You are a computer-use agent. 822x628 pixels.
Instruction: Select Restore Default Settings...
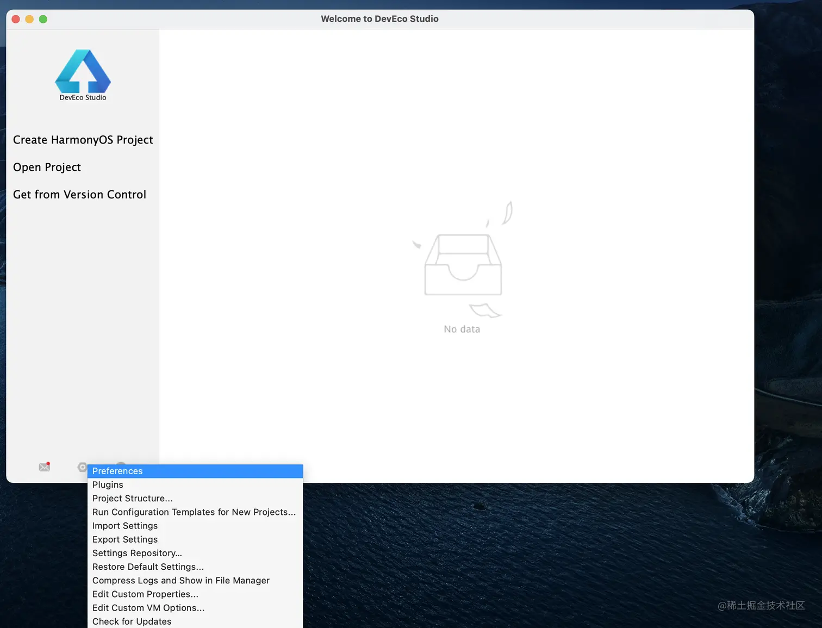(x=195, y=567)
